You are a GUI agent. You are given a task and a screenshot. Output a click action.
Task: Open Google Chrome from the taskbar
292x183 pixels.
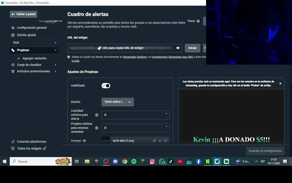125,162
